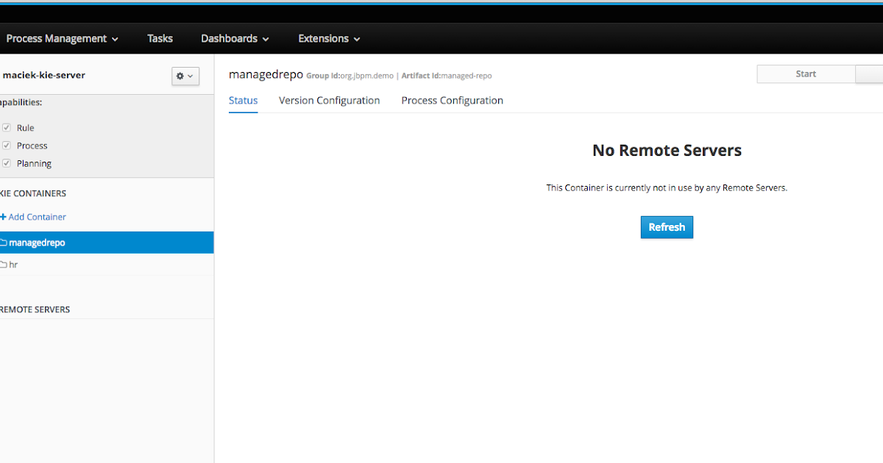Open the server settings gear icon

(x=180, y=76)
